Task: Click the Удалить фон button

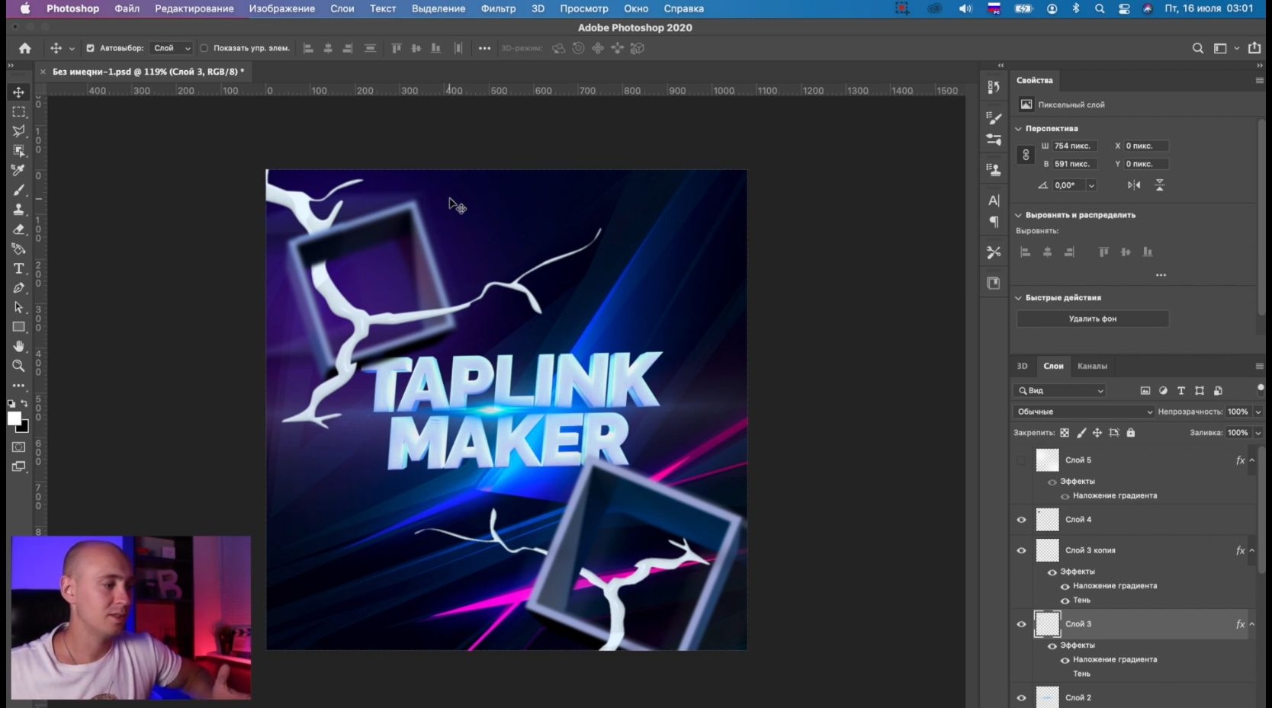Action: pos(1092,319)
